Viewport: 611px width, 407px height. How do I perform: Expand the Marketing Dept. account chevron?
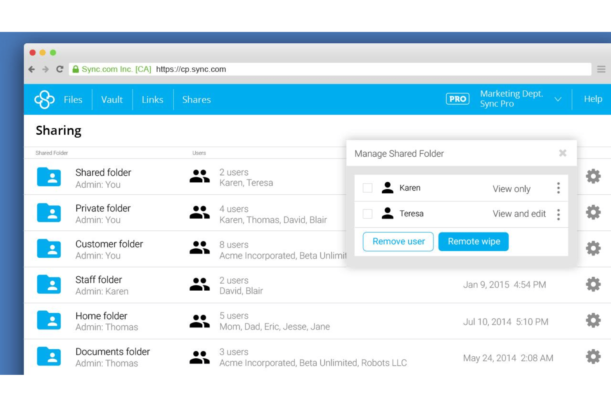[558, 99]
